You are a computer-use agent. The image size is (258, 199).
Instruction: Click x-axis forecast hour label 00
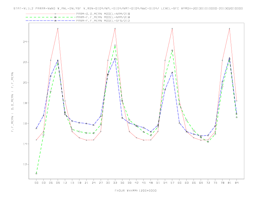(36, 183)
